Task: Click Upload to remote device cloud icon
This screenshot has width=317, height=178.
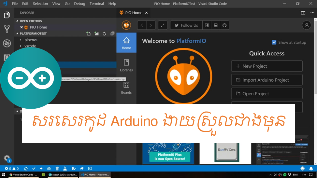Action: coord(49,169)
